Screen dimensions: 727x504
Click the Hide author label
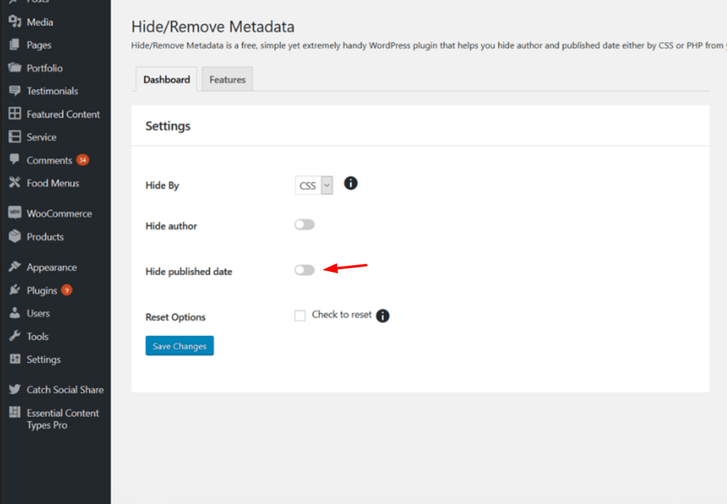click(x=171, y=226)
